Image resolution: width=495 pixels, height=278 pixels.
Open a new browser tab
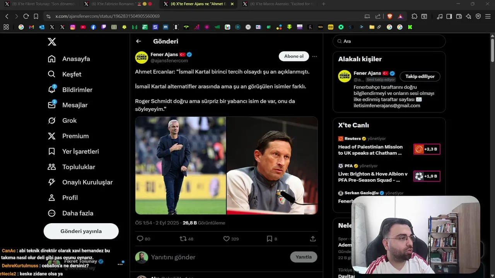(x=324, y=4)
